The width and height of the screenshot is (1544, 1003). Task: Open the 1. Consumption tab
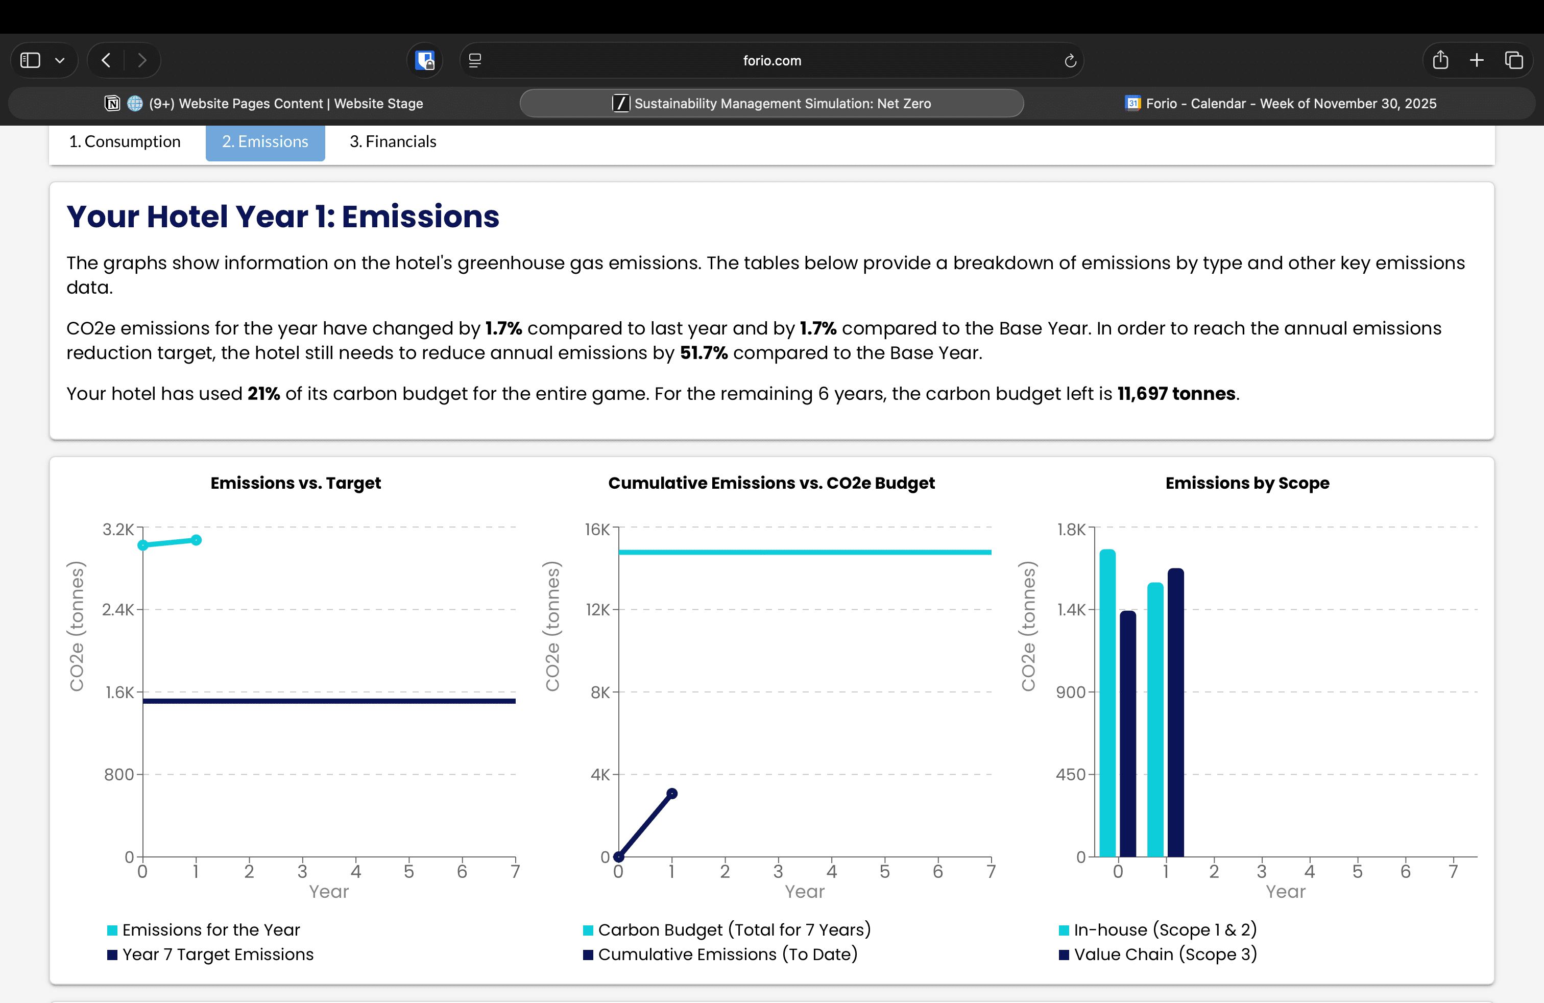point(125,141)
